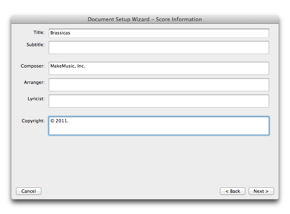The height and width of the screenshot is (214, 290).
Task: Cancel the Document Setup Wizard
Action: coord(29,191)
